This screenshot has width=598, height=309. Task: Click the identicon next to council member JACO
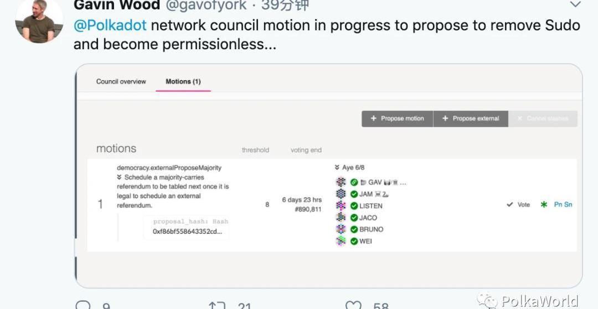pos(341,217)
